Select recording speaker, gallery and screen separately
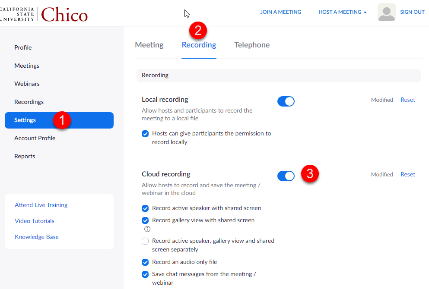The height and width of the screenshot is (289, 429). [145, 241]
